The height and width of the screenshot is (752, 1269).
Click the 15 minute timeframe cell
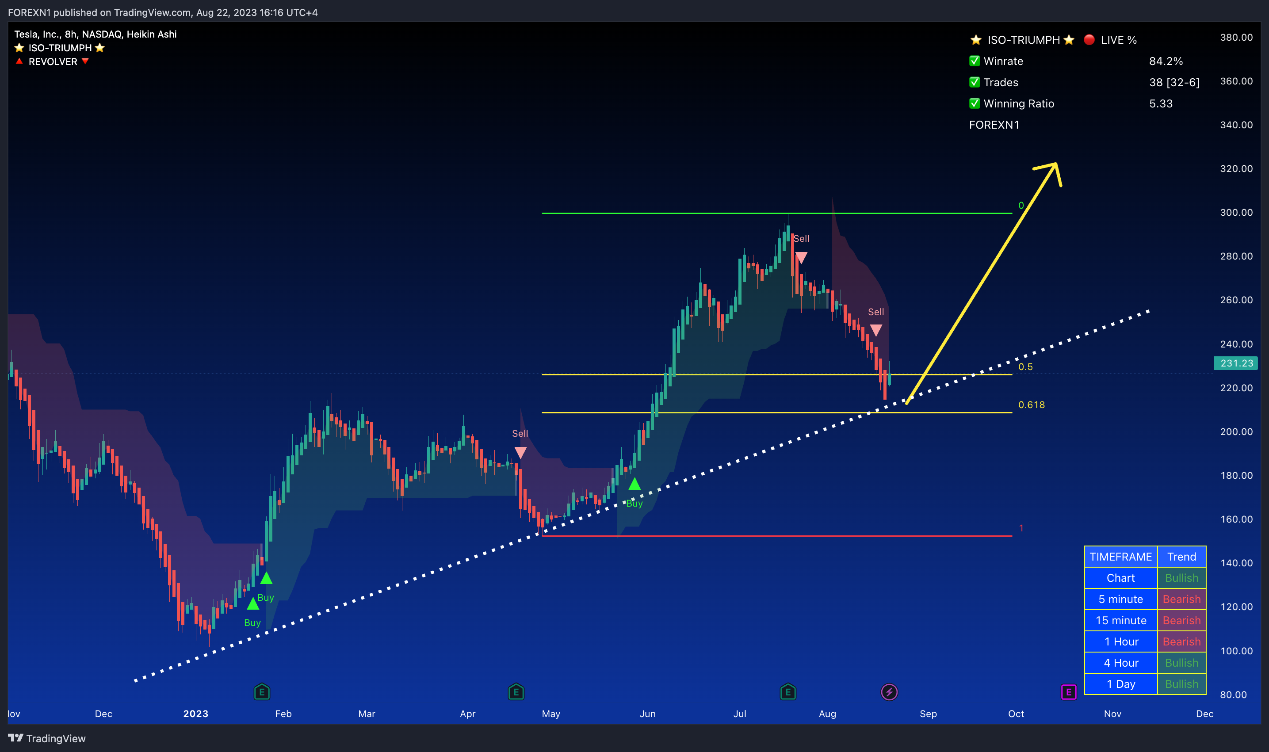(1120, 620)
